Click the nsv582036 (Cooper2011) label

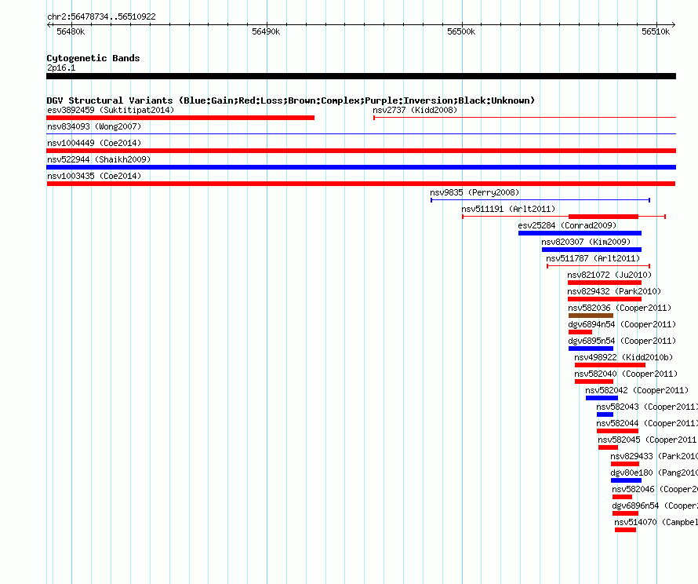[620, 308]
